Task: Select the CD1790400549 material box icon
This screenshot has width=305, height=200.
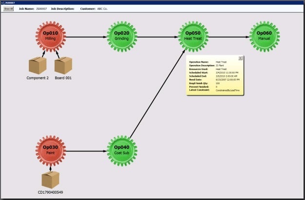Action: 50,179
